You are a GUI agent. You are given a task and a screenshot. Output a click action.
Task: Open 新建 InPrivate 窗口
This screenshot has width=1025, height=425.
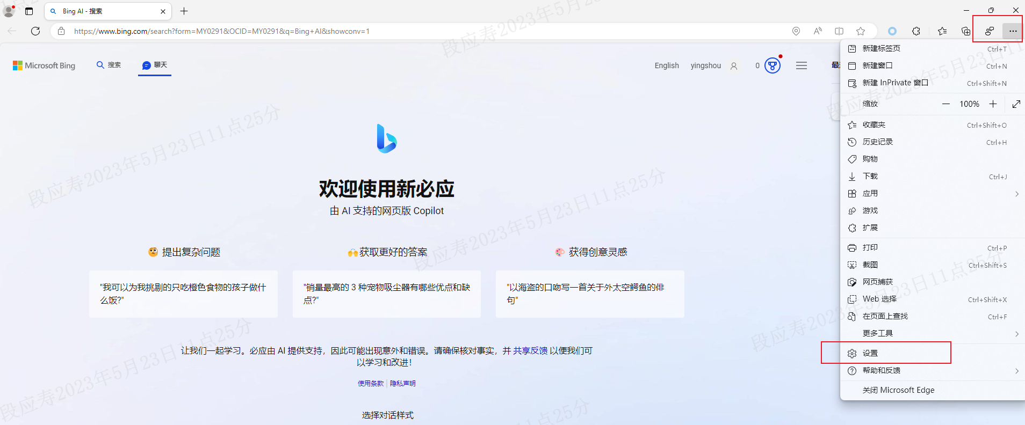pos(933,83)
